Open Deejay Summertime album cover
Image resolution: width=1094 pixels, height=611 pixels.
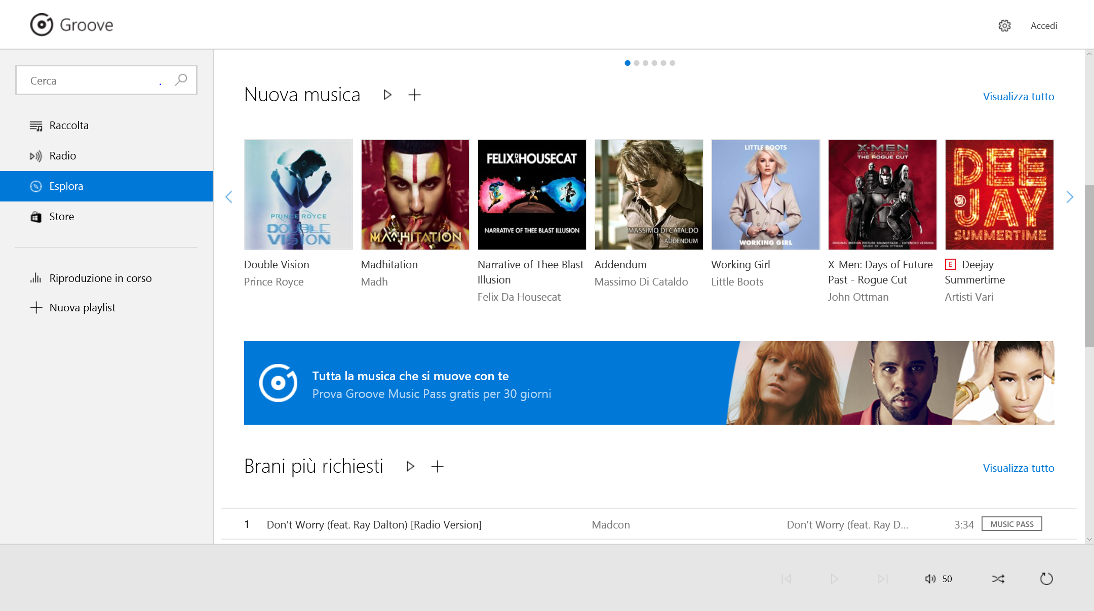pyautogui.click(x=999, y=195)
